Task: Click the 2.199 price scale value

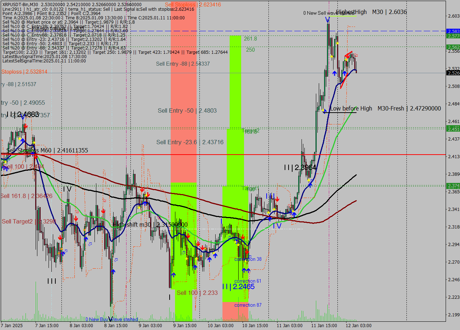Action: [454, 315]
